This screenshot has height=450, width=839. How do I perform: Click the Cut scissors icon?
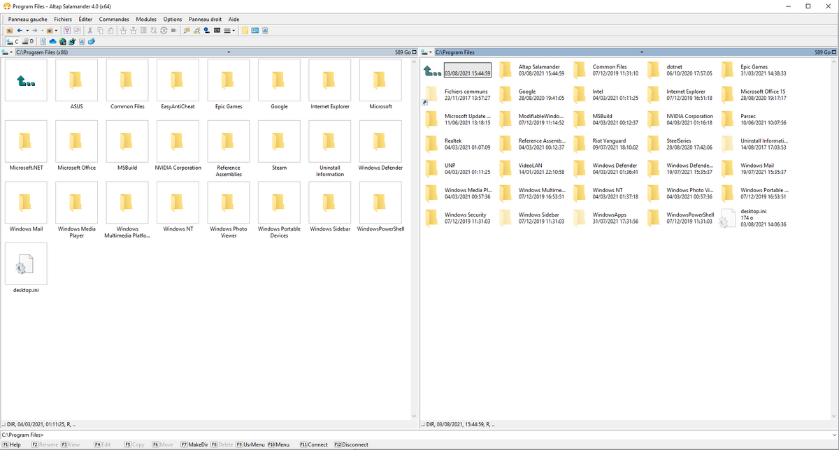(x=89, y=31)
